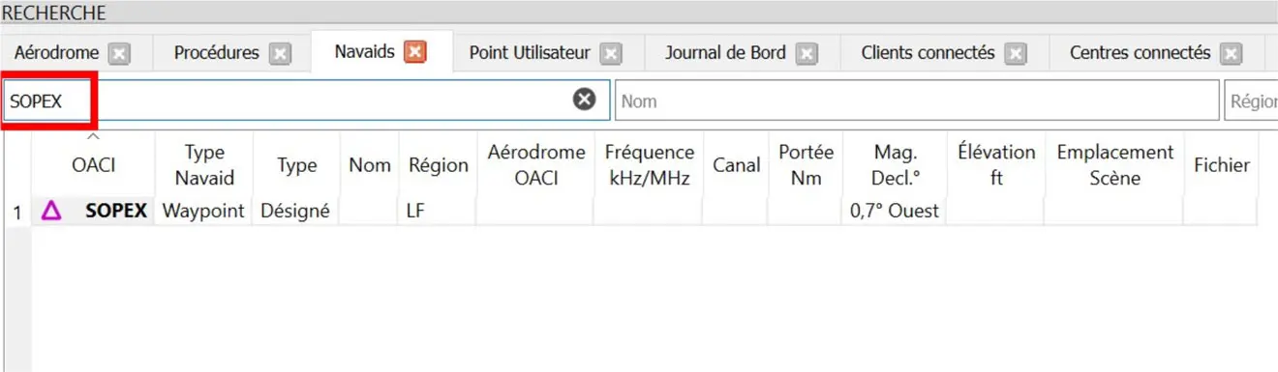The image size is (1278, 372).
Task: Click in the Nom filter field
Action: (x=917, y=100)
